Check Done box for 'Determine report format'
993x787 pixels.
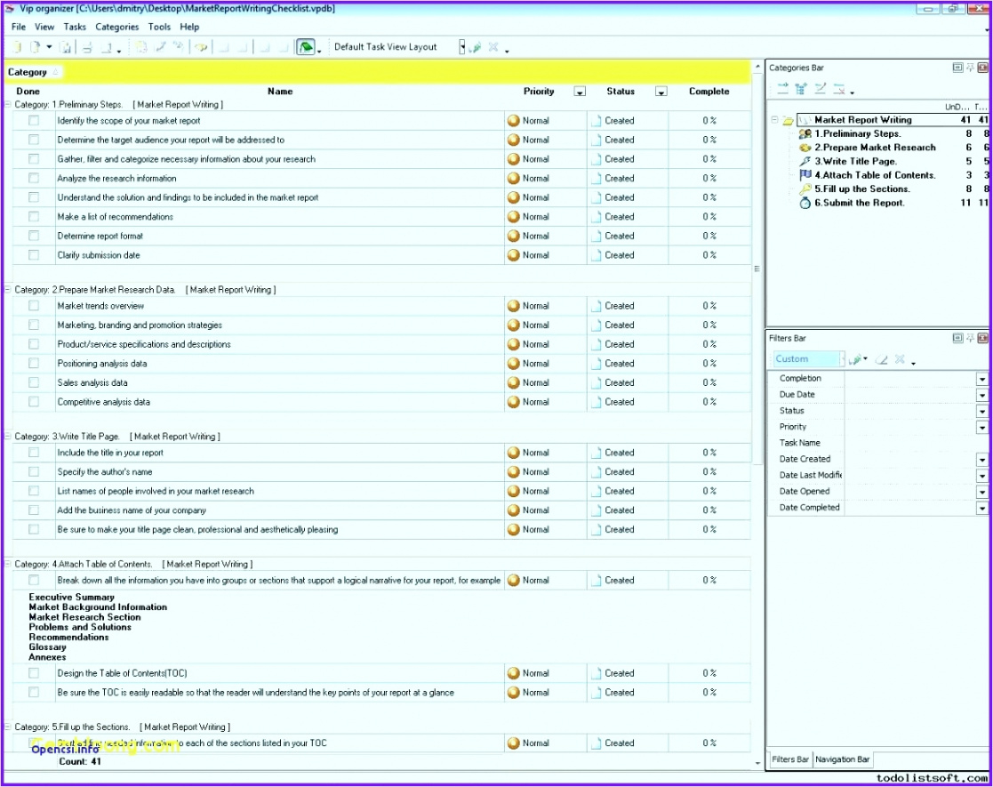coord(34,236)
